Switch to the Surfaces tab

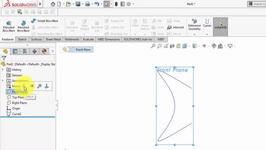(x=36, y=40)
